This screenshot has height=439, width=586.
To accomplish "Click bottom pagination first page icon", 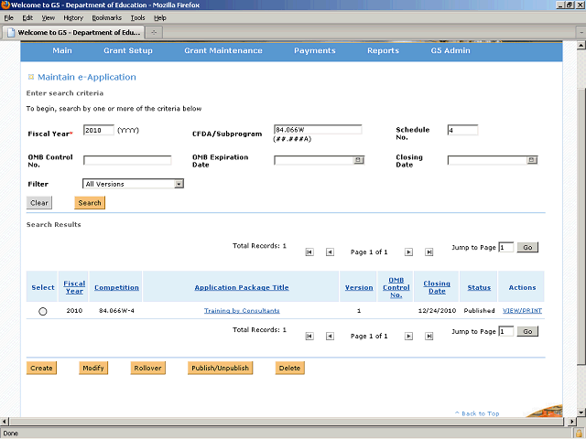I will [x=309, y=337].
